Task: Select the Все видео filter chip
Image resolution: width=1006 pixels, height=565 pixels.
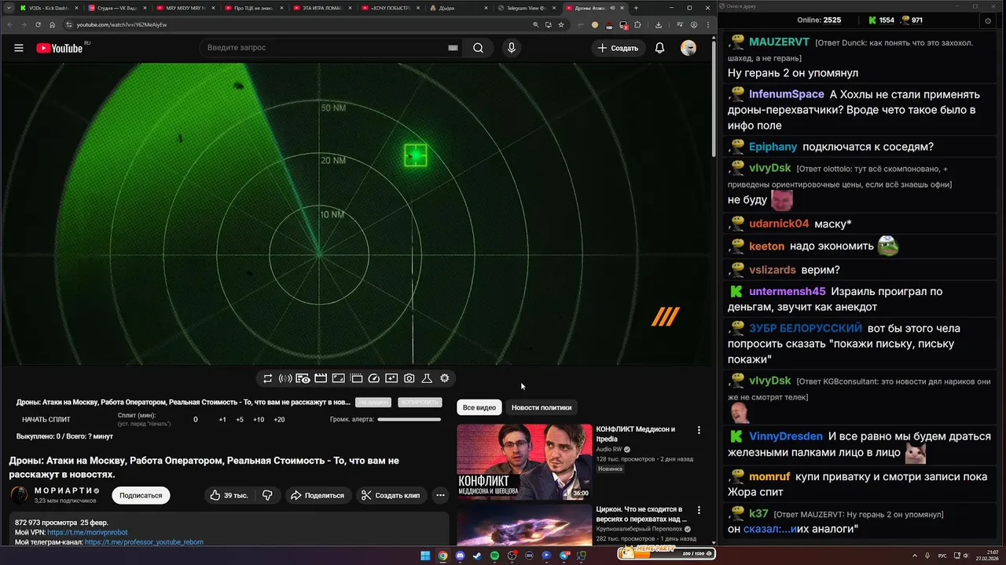Action: point(479,407)
